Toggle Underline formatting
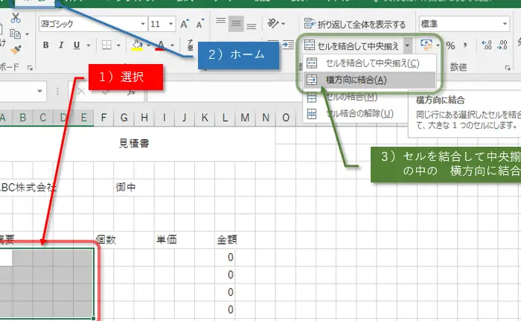Image resolution: width=521 pixels, height=321 pixels. point(77,45)
